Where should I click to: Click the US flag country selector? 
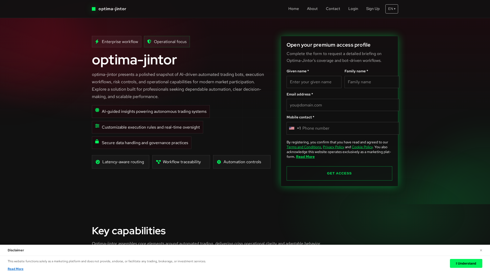(292, 128)
